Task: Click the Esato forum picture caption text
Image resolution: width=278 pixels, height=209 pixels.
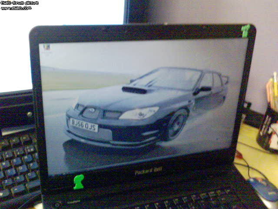Action: point(19,3)
